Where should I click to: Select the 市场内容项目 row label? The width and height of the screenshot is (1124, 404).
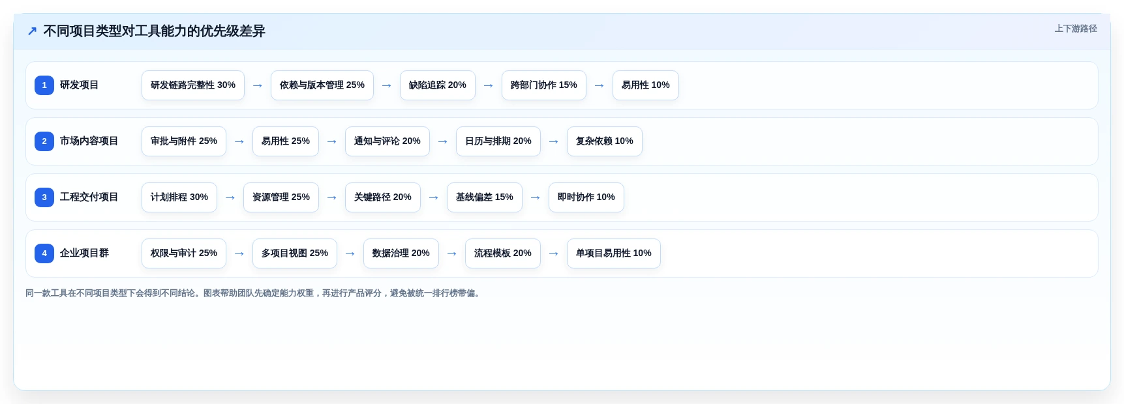pyautogui.click(x=89, y=141)
